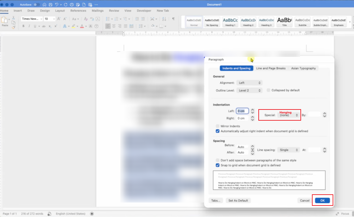Open the Line spacing dropdown
Viewport: 354px width, 217px height.
pyautogui.click(x=288, y=150)
